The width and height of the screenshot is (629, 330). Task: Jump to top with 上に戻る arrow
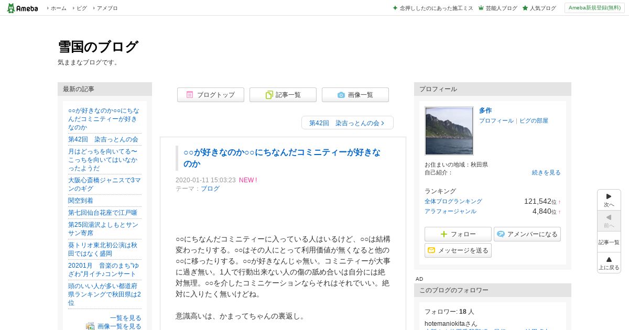pyautogui.click(x=609, y=262)
